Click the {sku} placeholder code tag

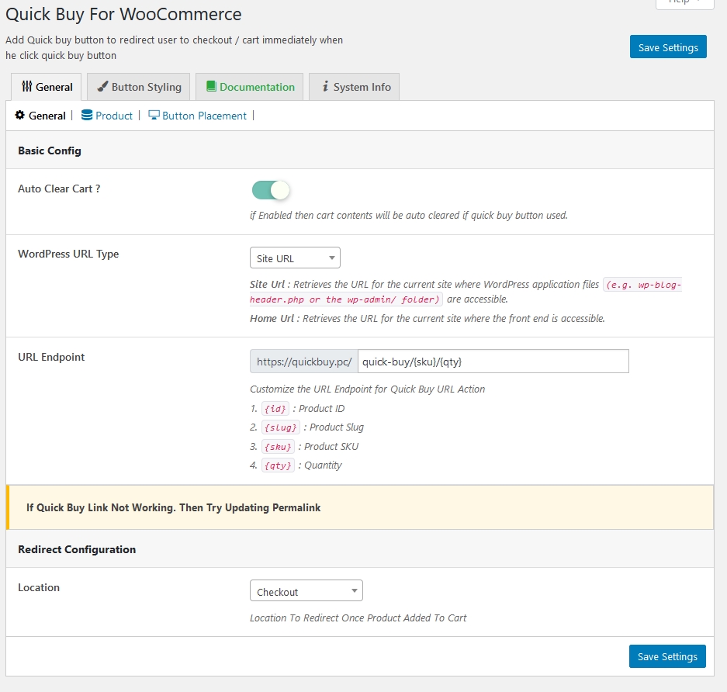coord(278,446)
